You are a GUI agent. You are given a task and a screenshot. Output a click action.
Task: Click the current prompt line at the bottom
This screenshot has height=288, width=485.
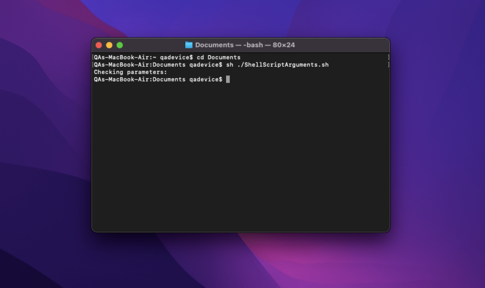tap(161, 79)
